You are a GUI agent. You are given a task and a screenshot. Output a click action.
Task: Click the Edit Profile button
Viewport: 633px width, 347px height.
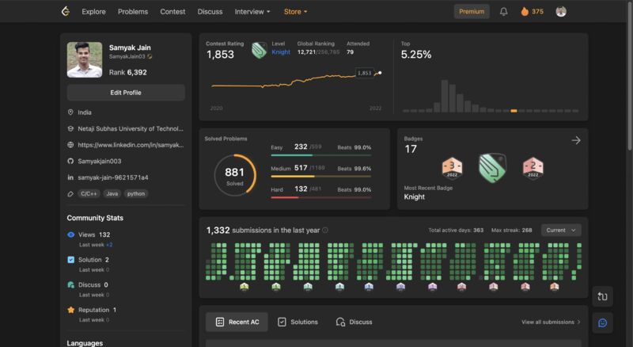pos(126,93)
